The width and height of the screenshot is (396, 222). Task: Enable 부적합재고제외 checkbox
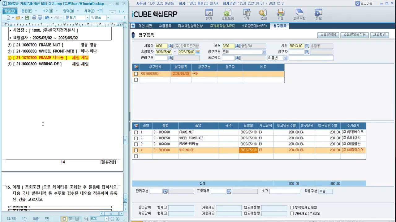[292, 208]
